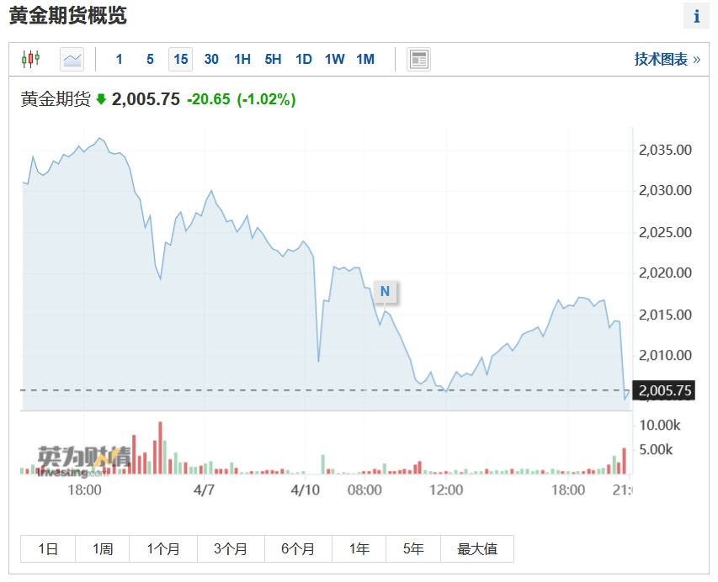The width and height of the screenshot is (718, 582).
Task: Show the 1年 range
Action: click(x=359, y=548)
